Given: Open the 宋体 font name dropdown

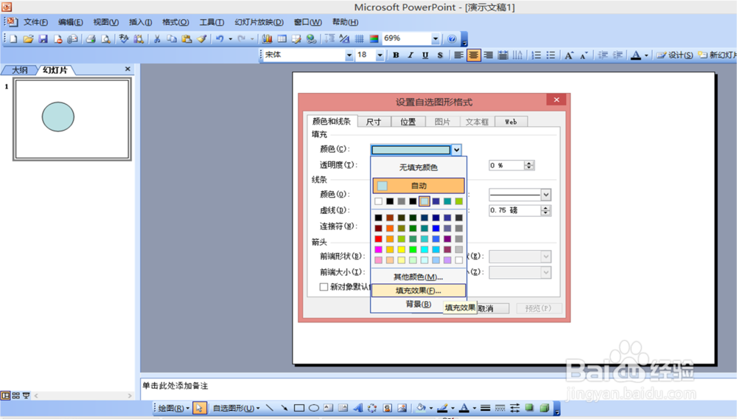Looking at the screenshot, I should tap(349, 55).
